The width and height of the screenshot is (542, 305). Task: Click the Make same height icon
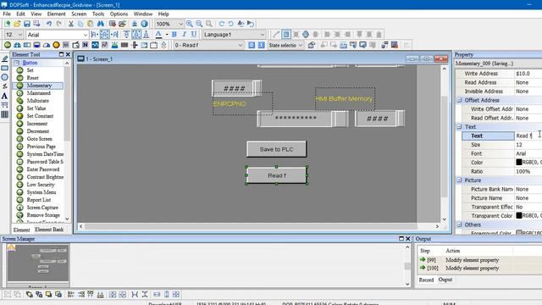166,294
